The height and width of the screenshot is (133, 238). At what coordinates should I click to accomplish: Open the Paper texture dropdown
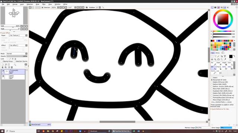coord(26,35)
